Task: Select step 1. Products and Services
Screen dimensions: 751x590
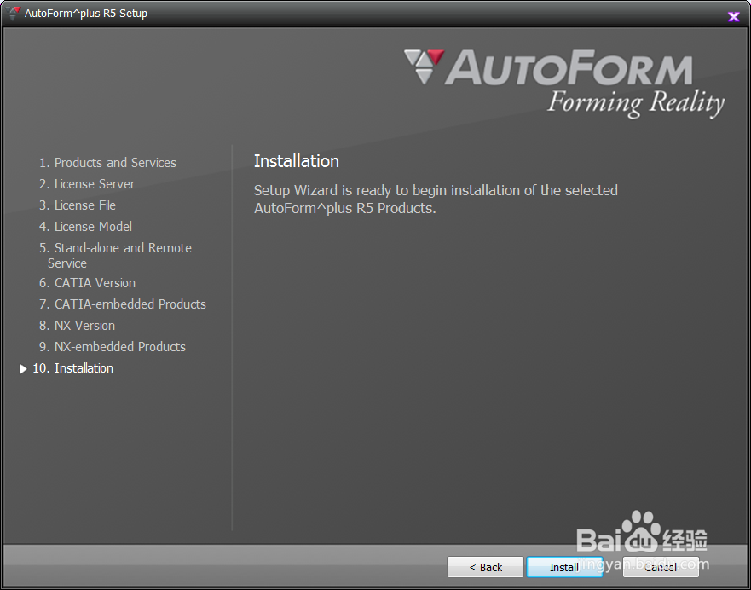Action: pyautogui.click(x=107, y=163)
